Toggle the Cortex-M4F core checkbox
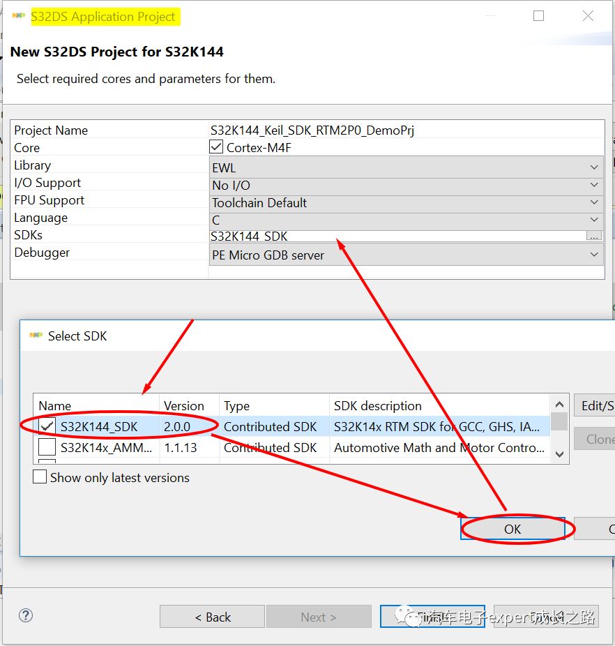Screen dimensions: 615x646 216,147
